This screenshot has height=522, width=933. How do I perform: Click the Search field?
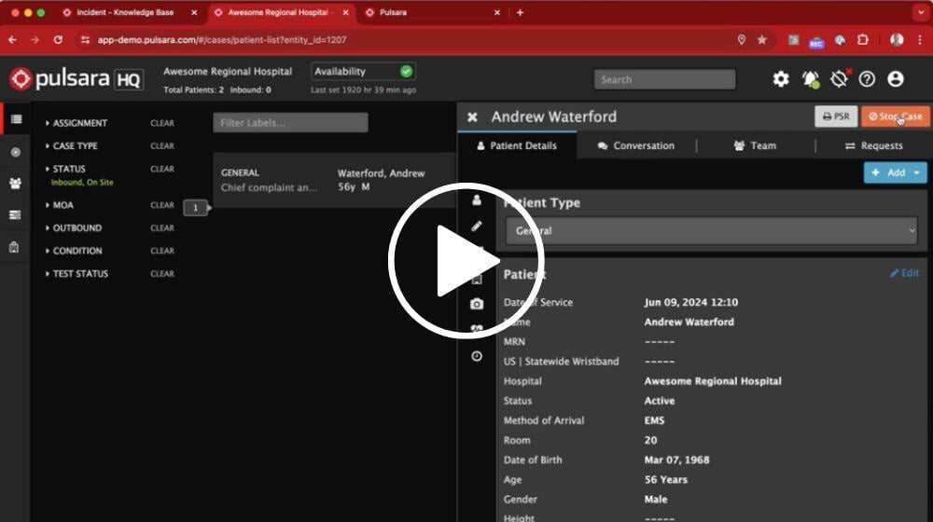[664, 79]
